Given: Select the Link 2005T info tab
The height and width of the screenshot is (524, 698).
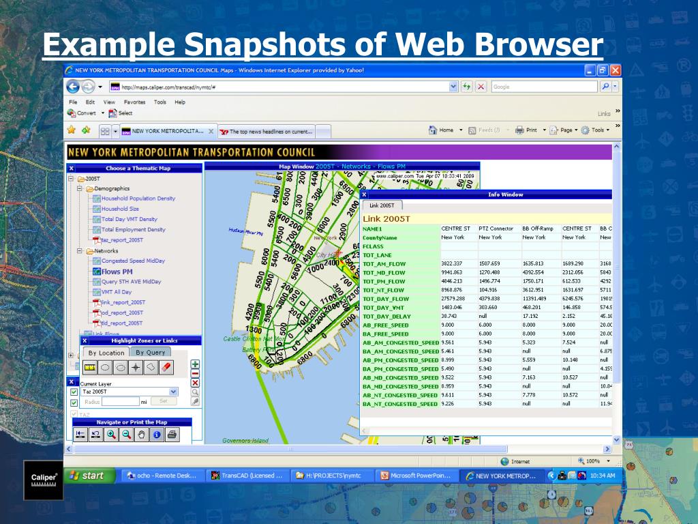Looking at the screenshot, I should coord(382,205).
